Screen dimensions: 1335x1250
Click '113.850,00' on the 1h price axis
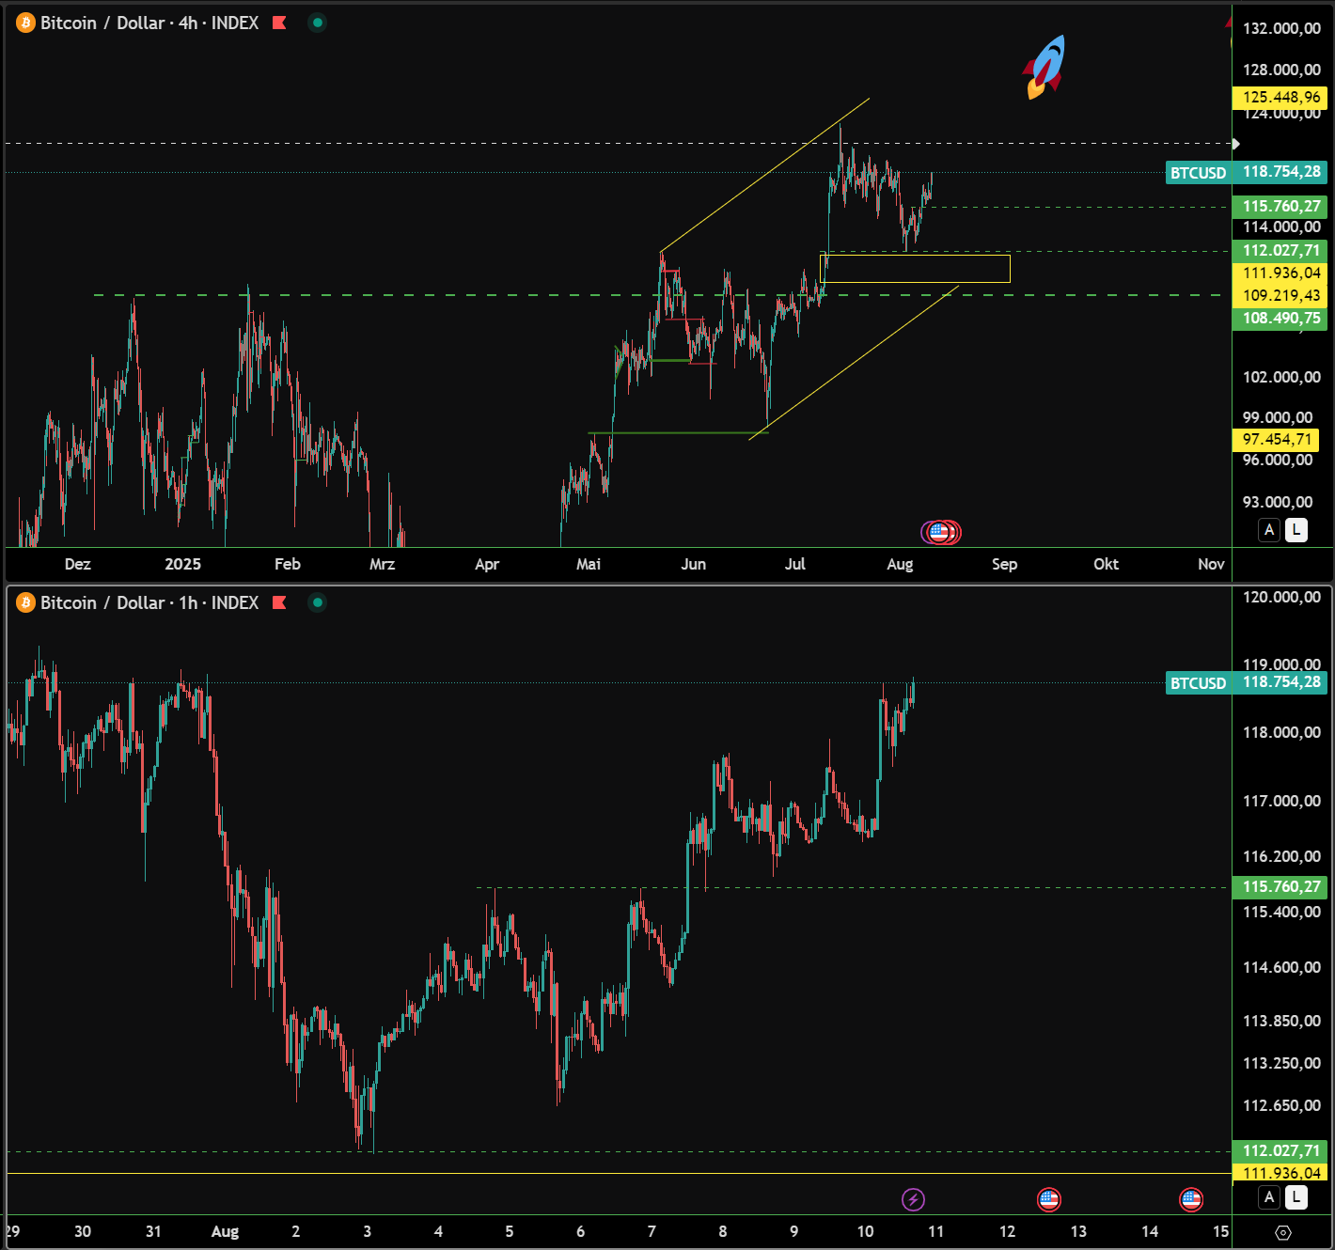tap(1281, 1021)
